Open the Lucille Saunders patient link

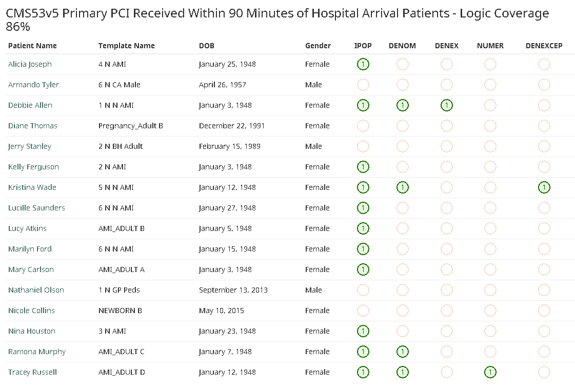(x=36, y=208)
